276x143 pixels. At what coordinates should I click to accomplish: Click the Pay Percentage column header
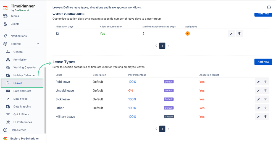click(x=137, y=75)
